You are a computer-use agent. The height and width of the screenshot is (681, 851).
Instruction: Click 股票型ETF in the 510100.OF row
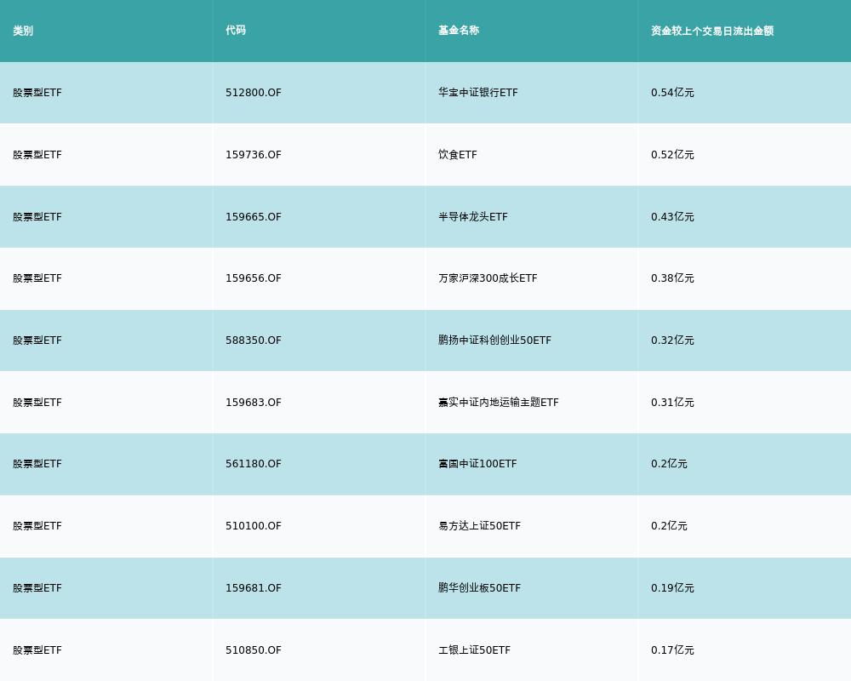[37, 525]
